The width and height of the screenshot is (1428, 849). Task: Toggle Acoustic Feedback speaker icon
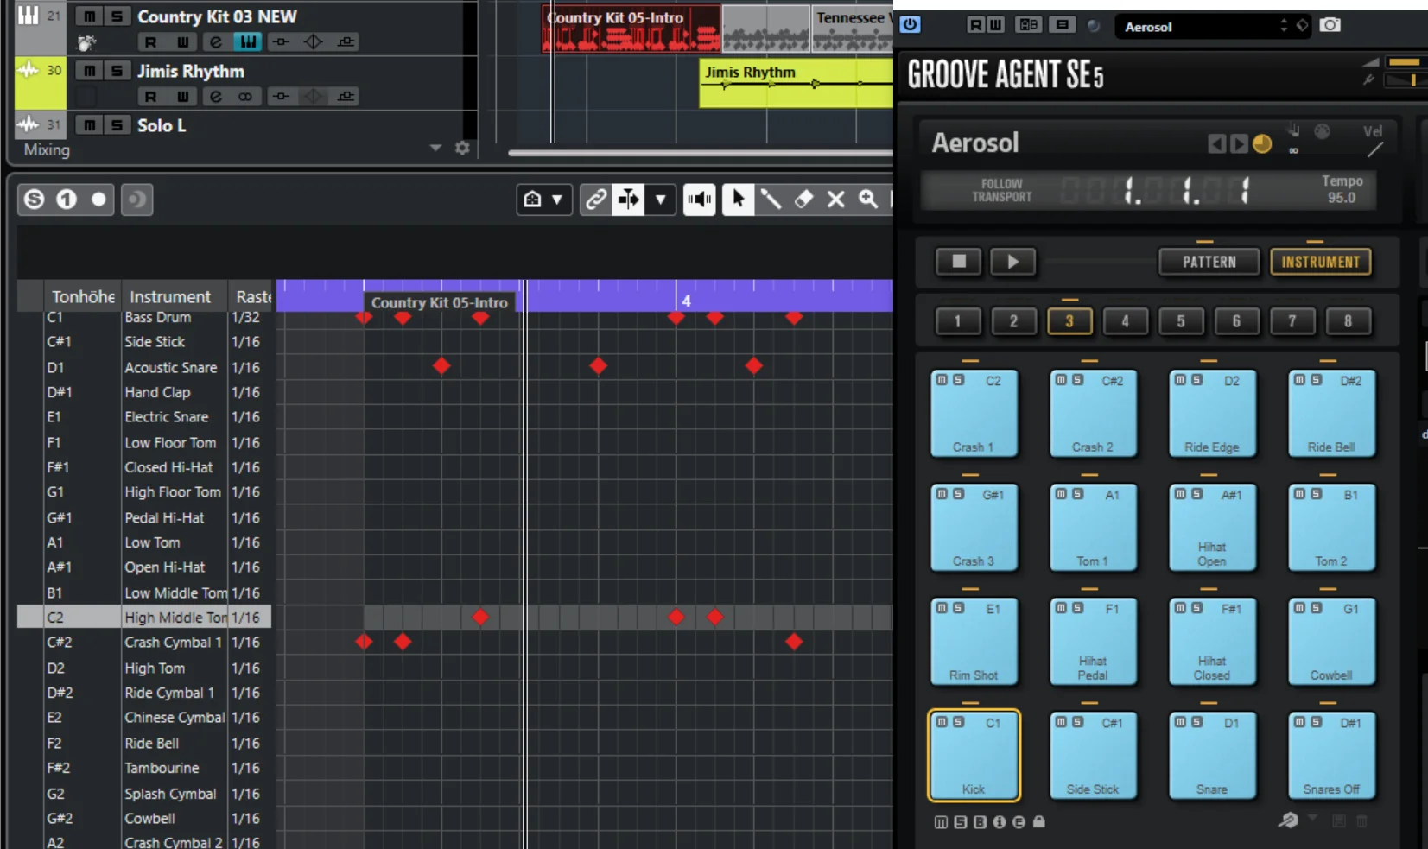699,200
